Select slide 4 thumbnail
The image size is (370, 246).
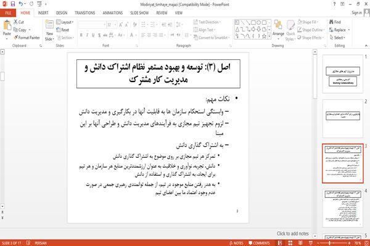(x=343, y=208)
